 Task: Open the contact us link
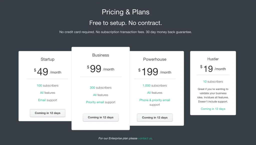145,138
